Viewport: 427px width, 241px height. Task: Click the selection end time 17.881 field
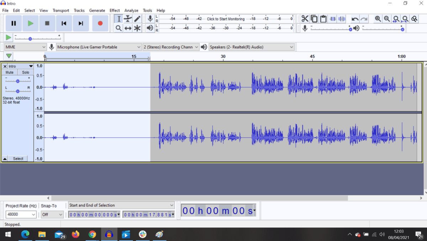click(x=149, y=215)
